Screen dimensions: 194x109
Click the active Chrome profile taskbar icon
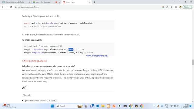131,106
